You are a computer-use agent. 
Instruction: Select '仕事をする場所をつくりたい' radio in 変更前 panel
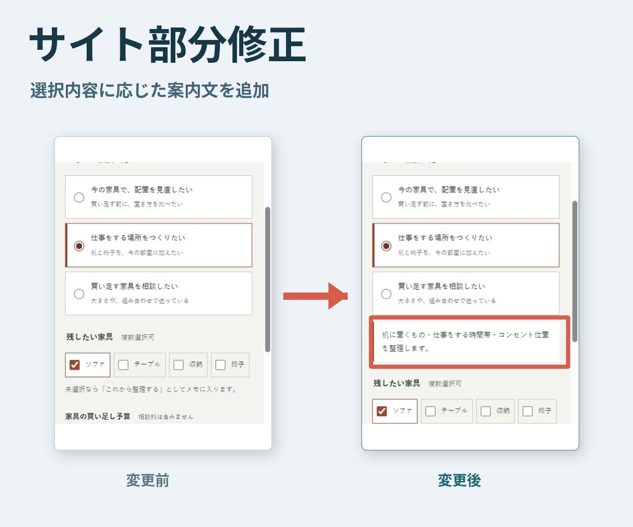79,245
